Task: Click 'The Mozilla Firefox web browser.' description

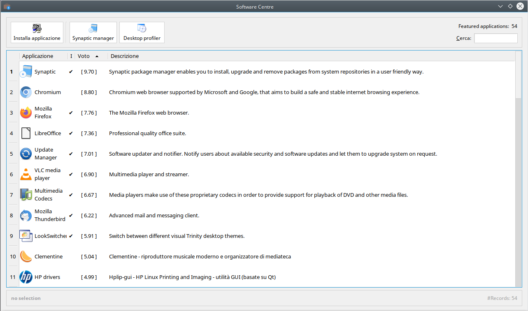Action: tap(149, 113)
